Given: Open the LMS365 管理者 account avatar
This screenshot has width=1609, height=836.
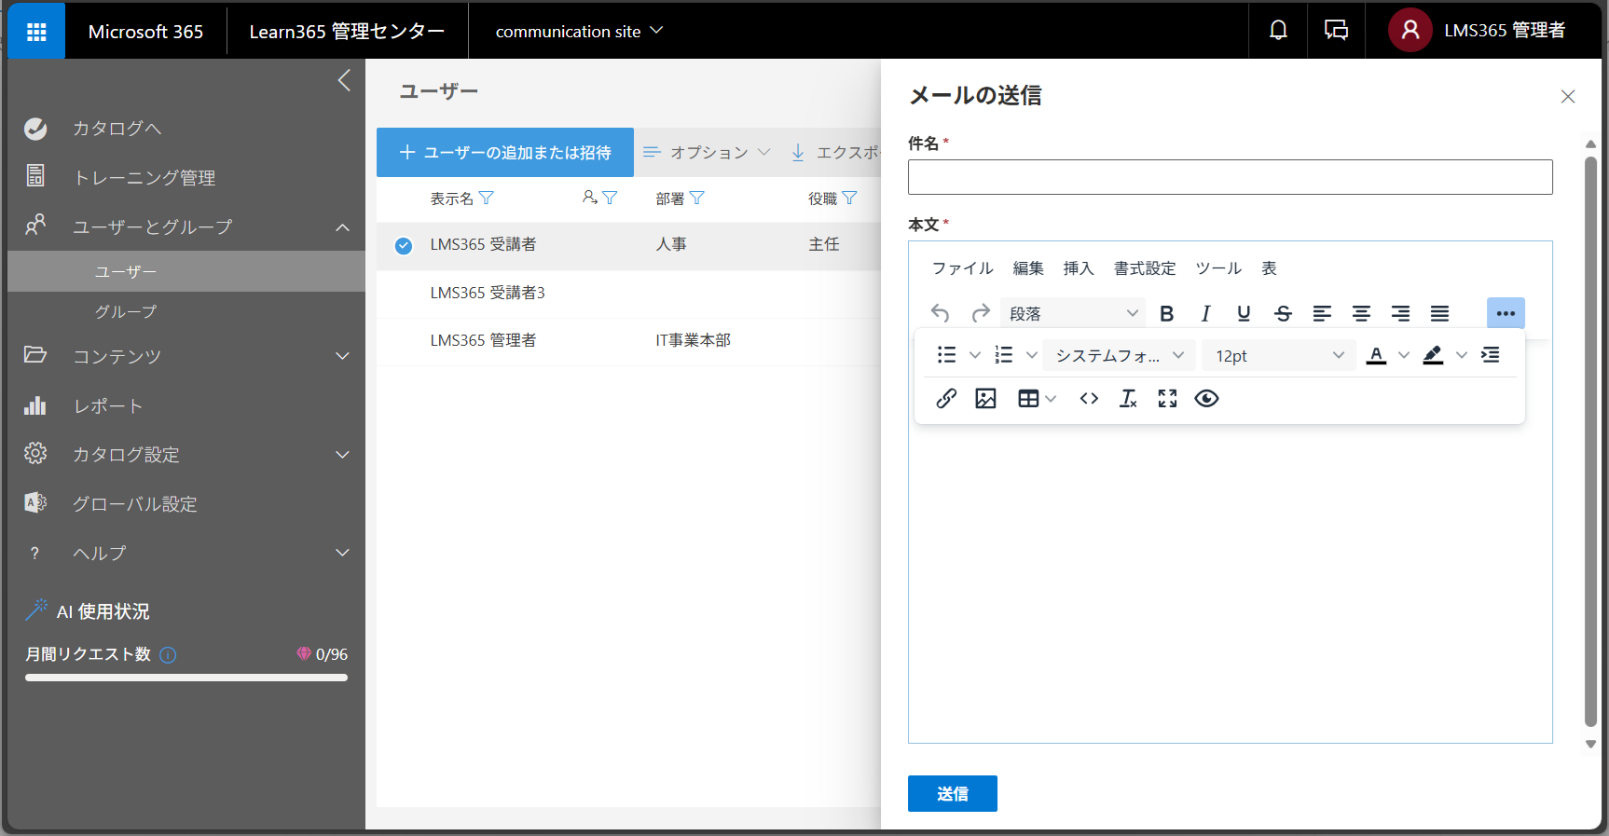Looking at the screenshot, I should click(x=1410, y=31).
